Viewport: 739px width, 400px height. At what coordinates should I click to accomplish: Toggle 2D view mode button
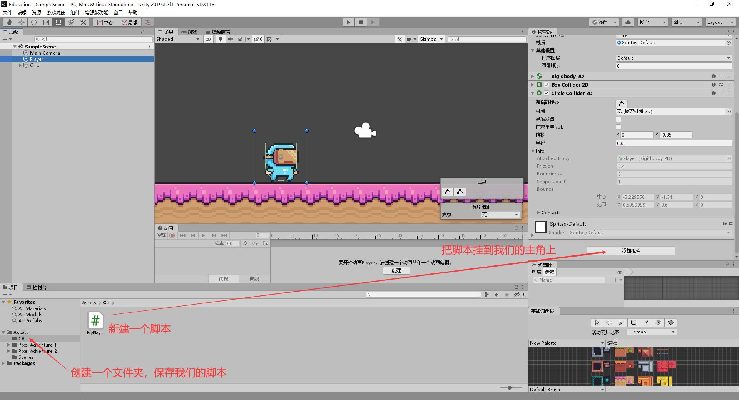click(x=208, y=39)
